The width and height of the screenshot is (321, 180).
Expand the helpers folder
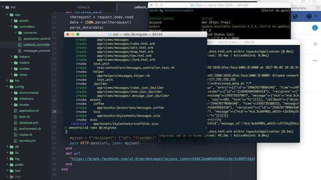(x=12, y=56)
